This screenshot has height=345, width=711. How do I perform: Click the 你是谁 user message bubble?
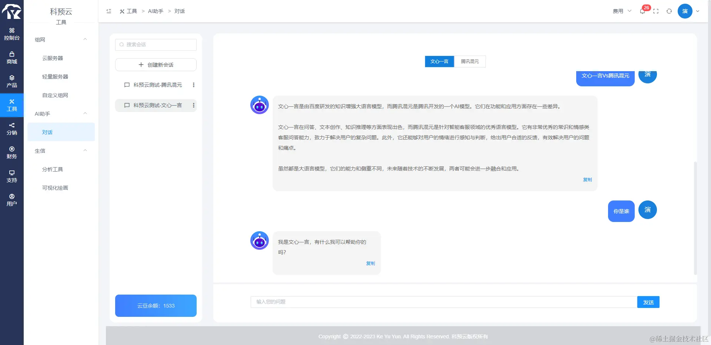(621, 211)
